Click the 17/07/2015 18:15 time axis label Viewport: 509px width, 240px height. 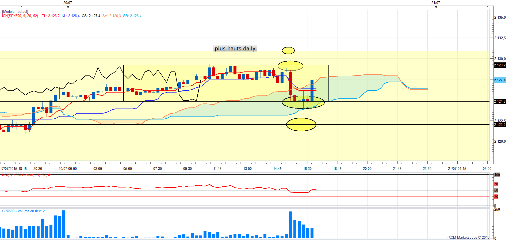click(x=14, y=169)
